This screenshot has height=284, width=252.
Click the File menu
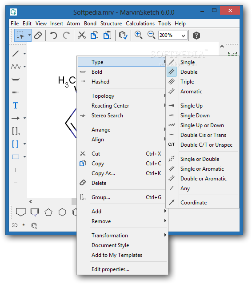click(x=15, y=24)
